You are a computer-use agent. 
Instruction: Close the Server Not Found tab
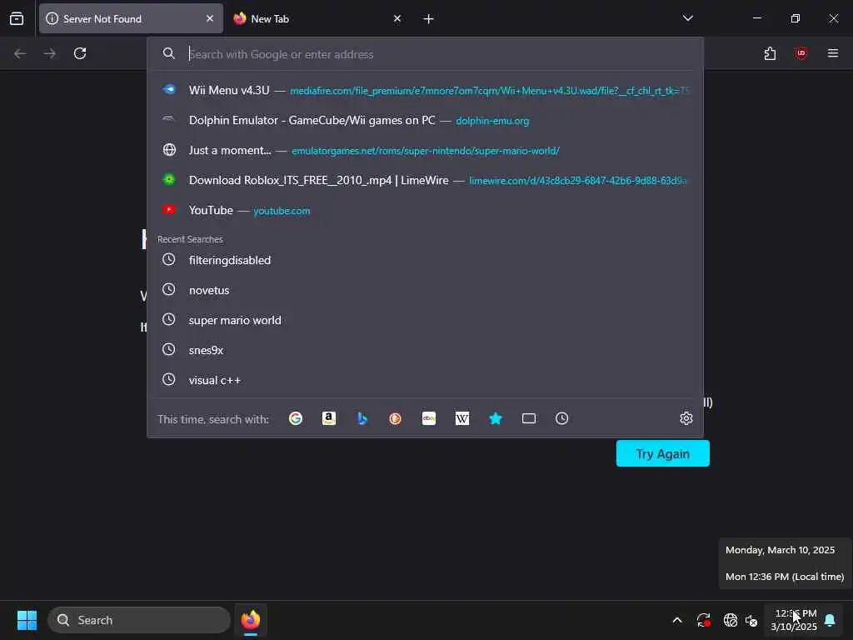[x=210, y=18]
